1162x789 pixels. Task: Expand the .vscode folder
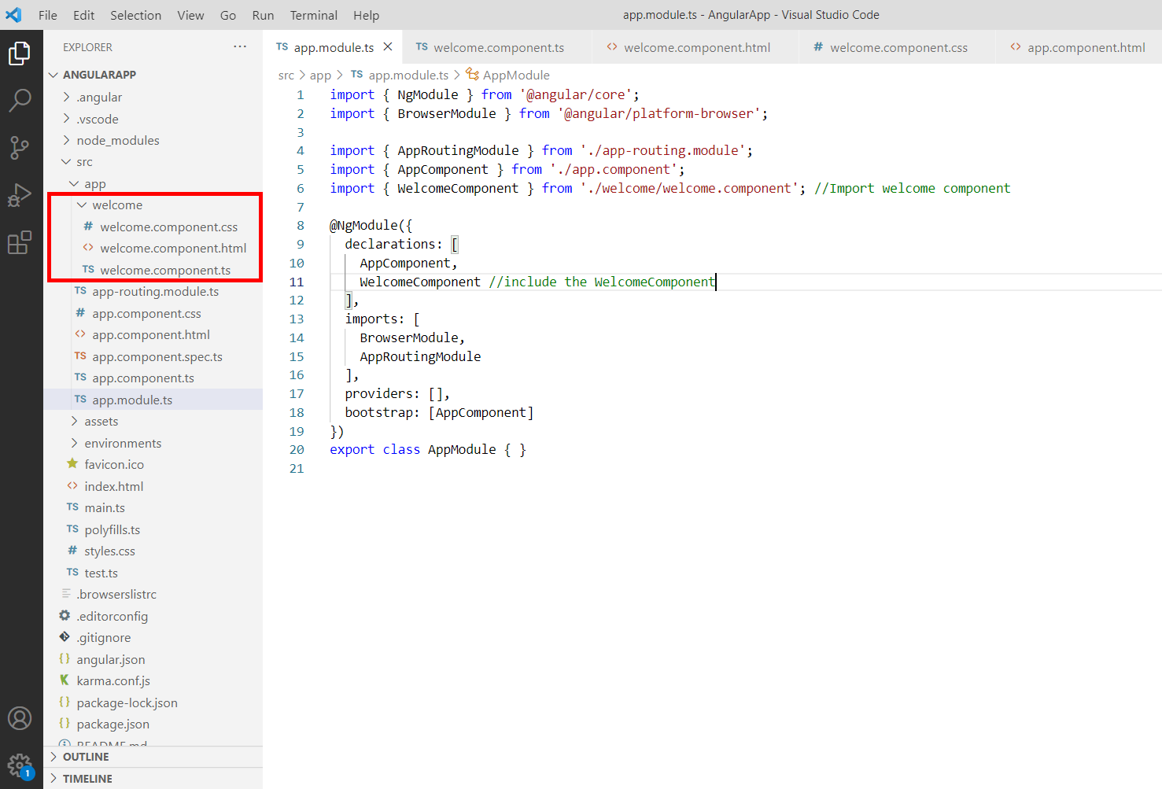66,119
